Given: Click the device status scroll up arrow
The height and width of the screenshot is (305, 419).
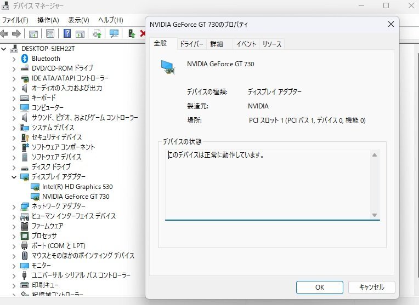Looking at the screenshot, I should [x=375, y=155].
